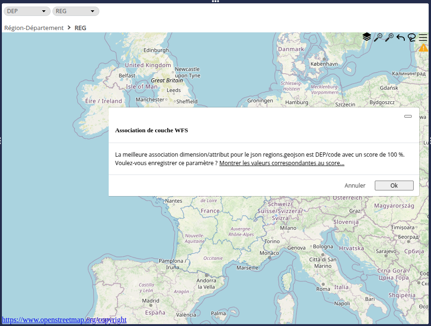Click the orange warning triangle icon
This screenshot has width=431, height=326.
[424, 48]
